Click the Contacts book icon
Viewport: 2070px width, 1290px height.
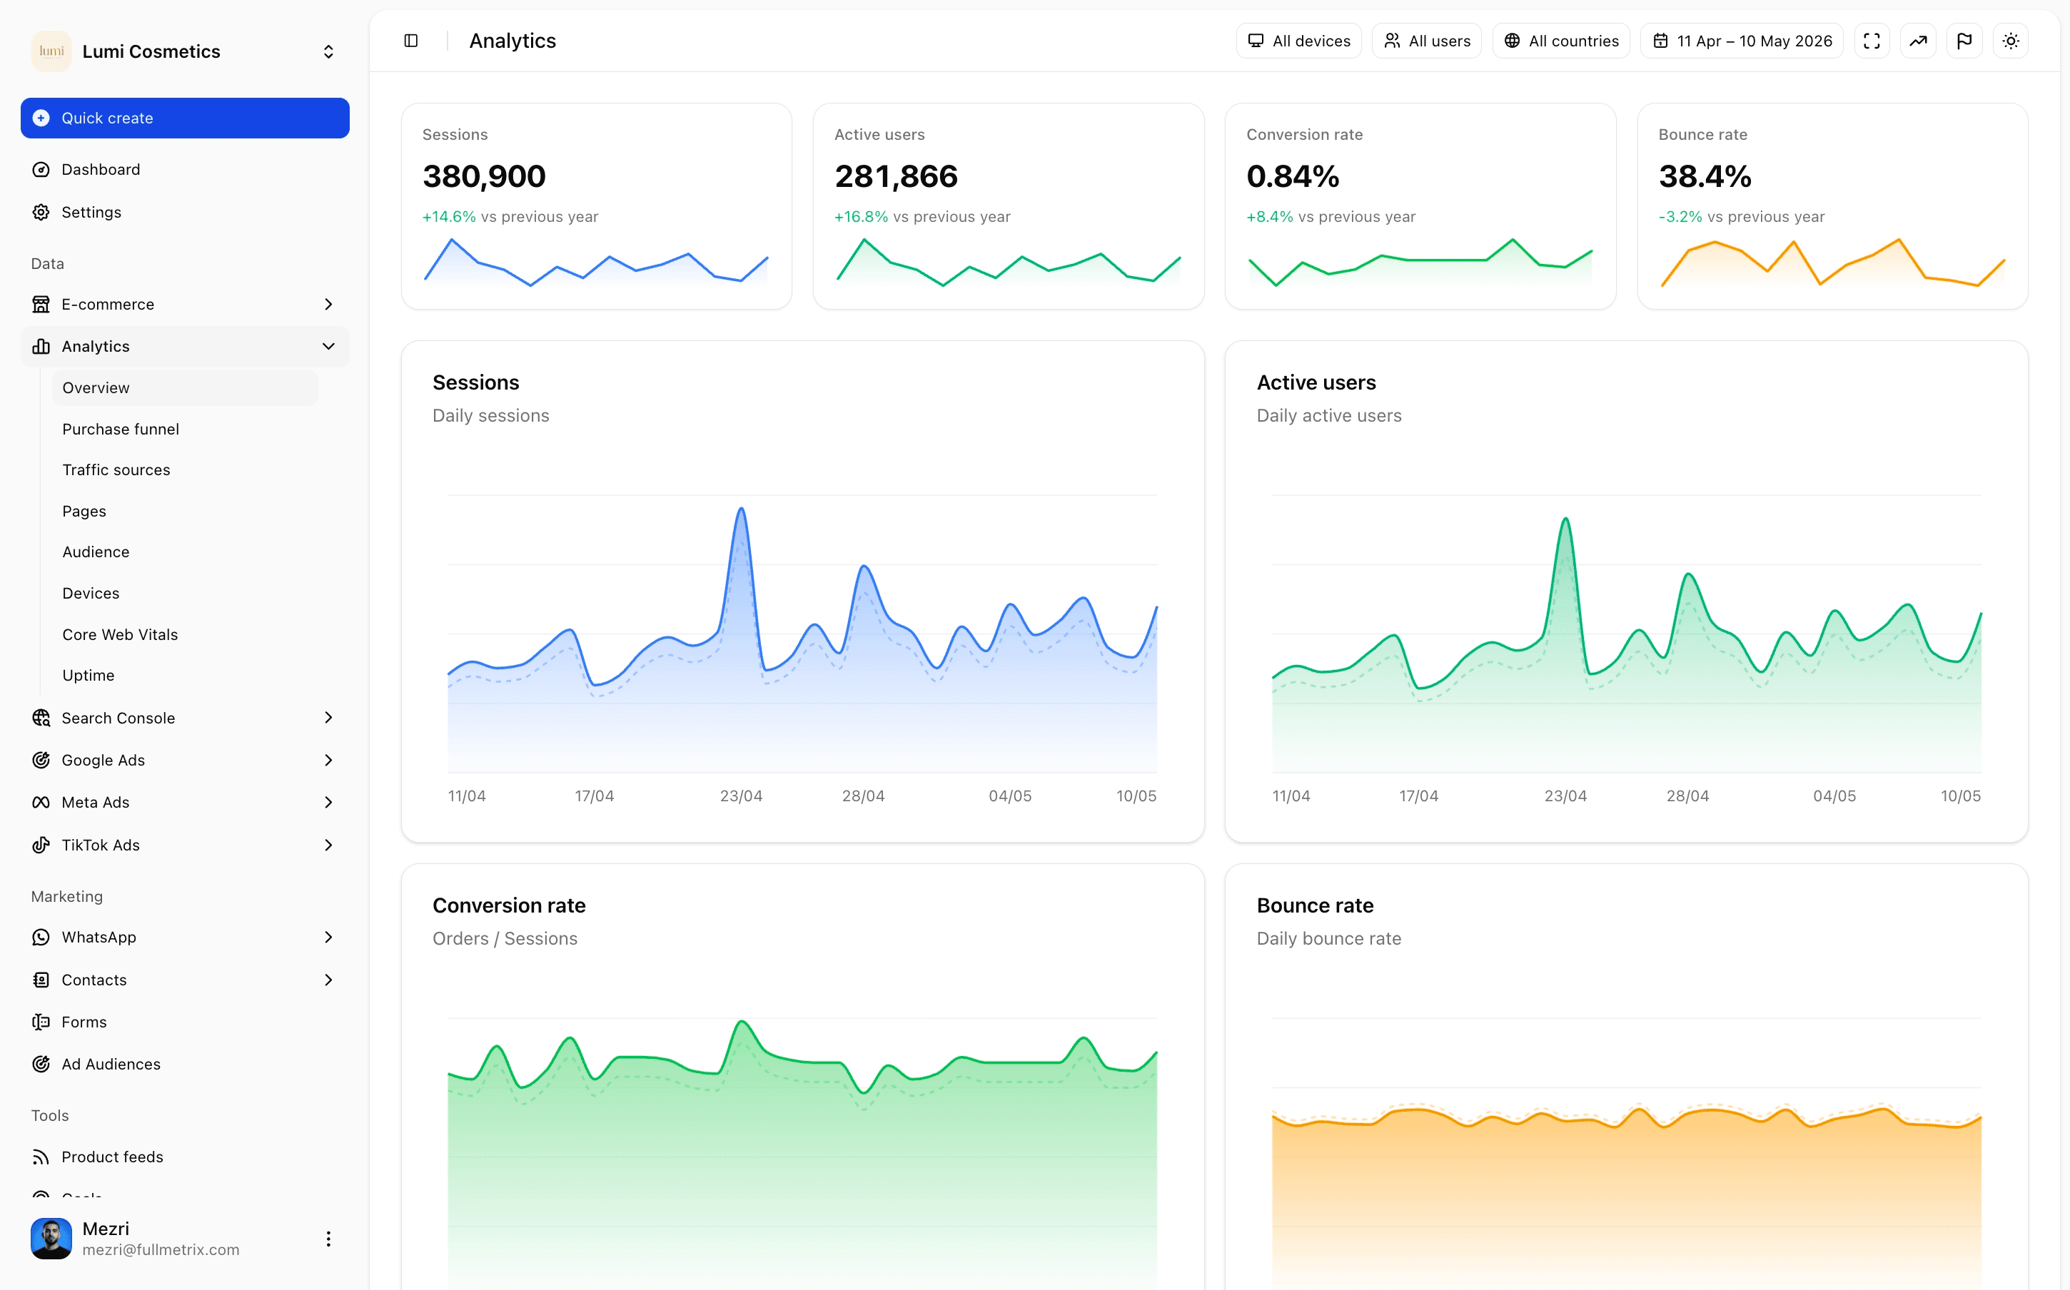tap(41, 980)
